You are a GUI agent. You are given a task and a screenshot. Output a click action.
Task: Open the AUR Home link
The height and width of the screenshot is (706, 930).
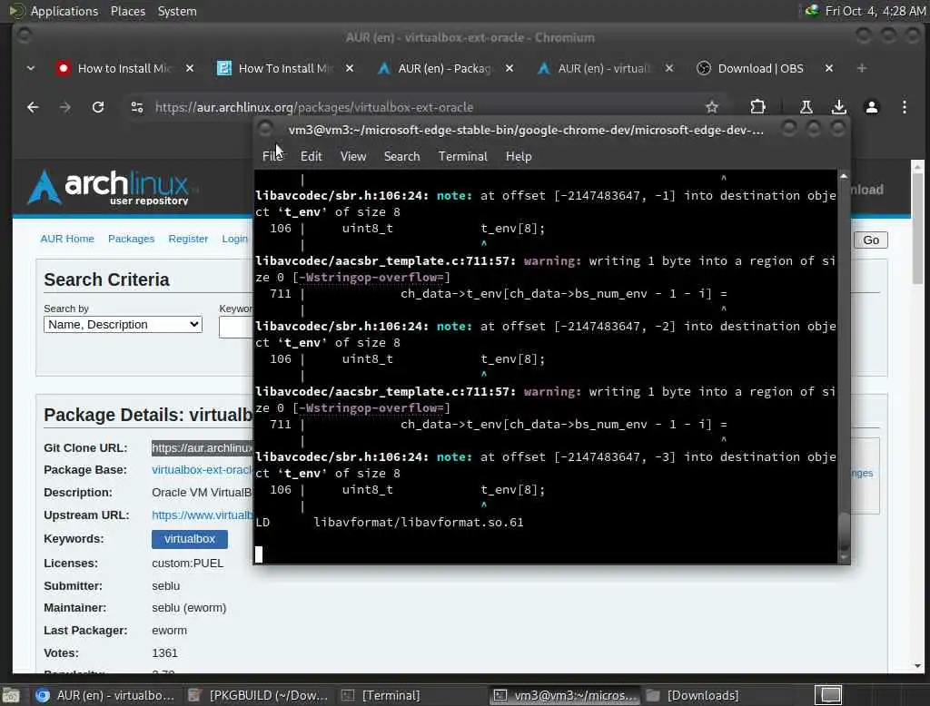tap(67, 239)
